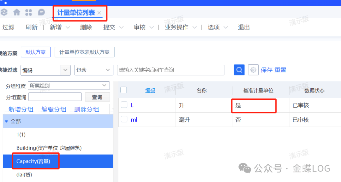Click the blue magnifier search button
The height and width of the screenshot is (182, 341).
click(x=239, y=70)
